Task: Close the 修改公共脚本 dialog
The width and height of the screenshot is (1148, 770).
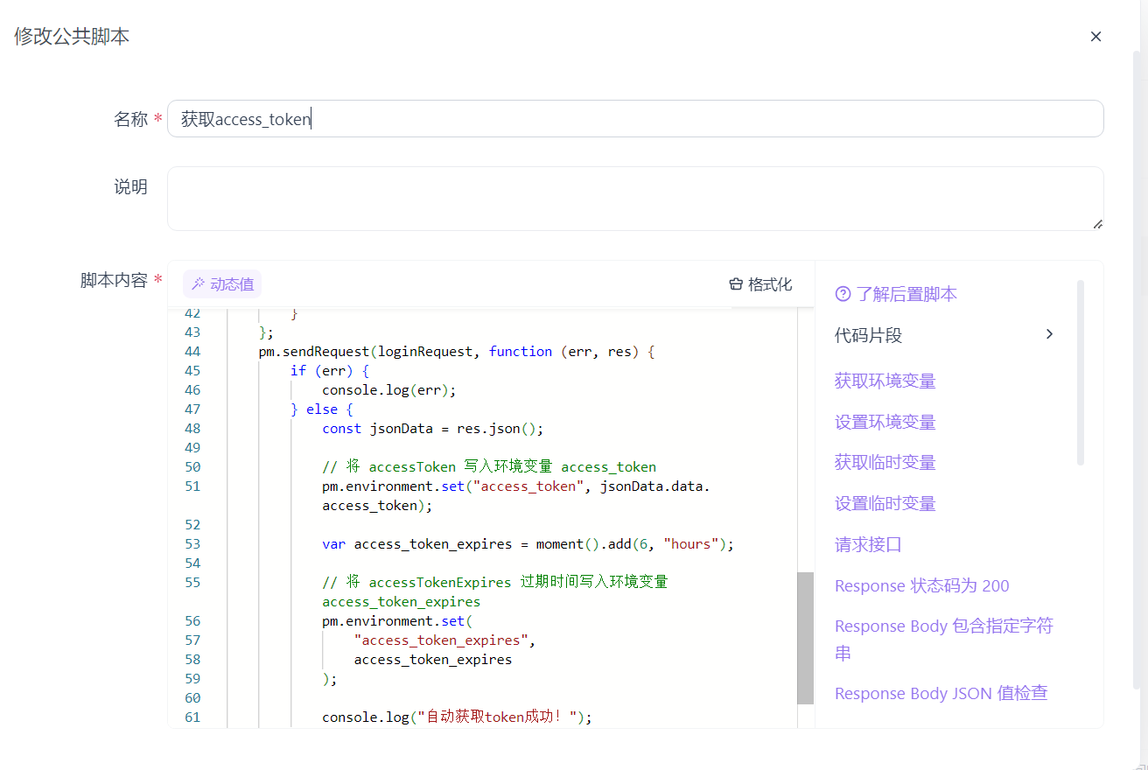Action: (1095, 36)
